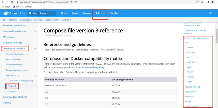The height and width of the screenshot is (108, 218).
Task: Expand the Drivers and specifications arrow
Action: (x=35, y=97)
